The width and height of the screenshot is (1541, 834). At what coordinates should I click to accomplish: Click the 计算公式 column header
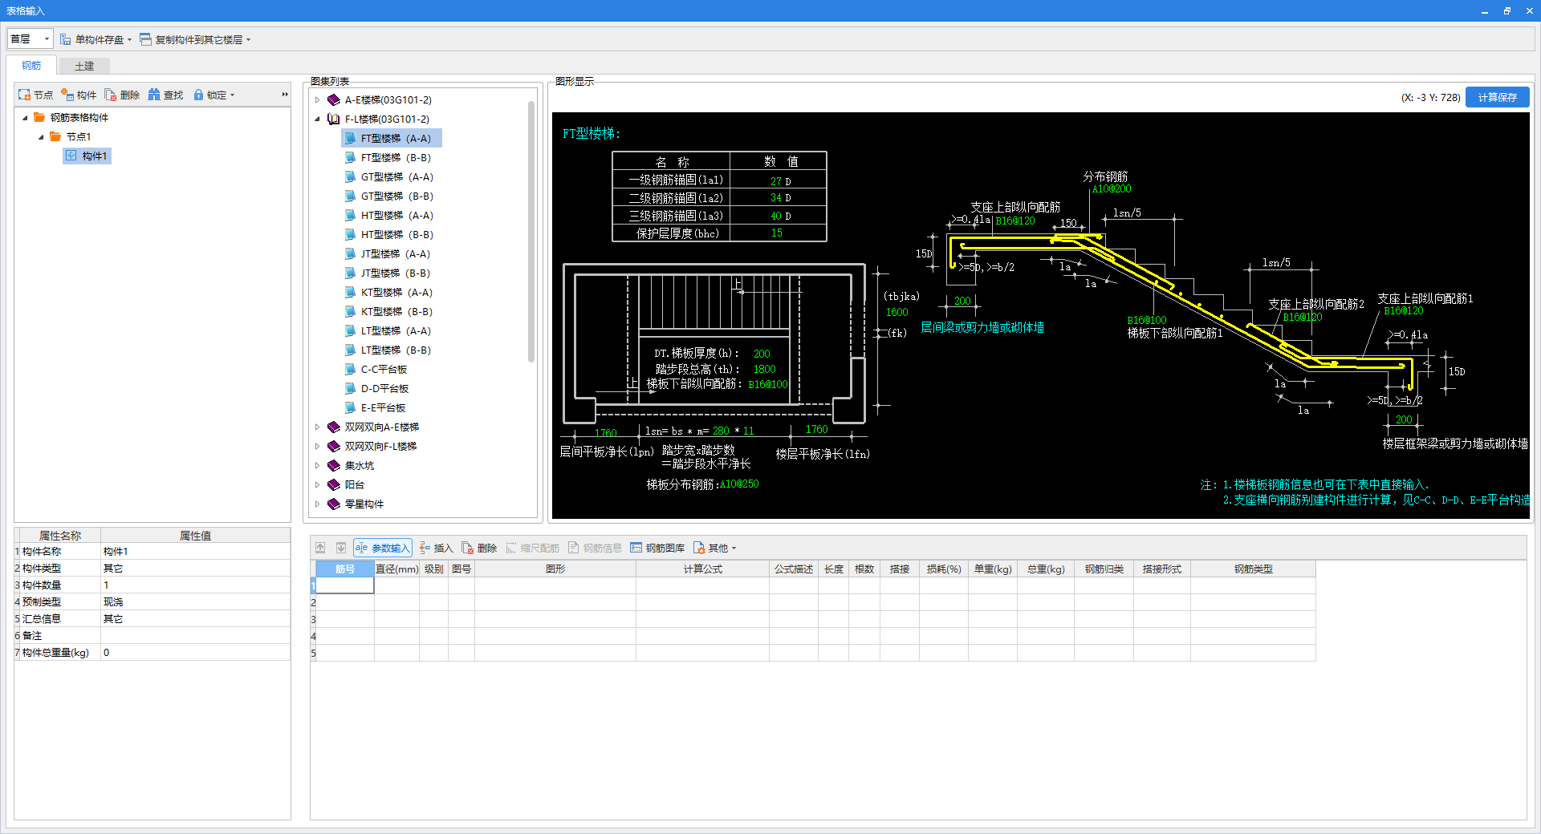click(x=702, y=569)
